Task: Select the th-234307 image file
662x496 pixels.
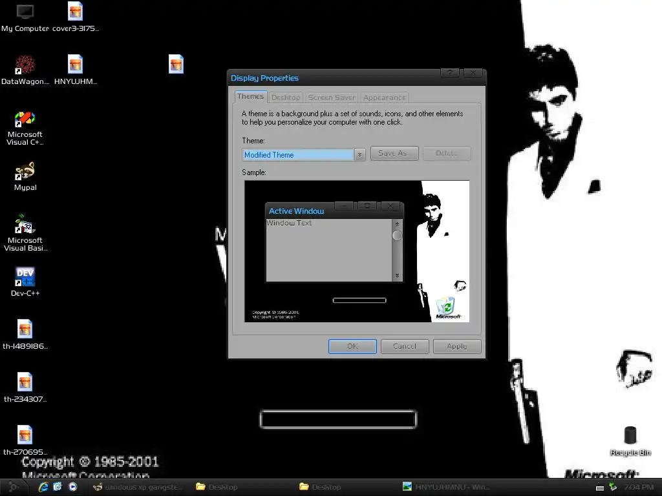Action: click(25, 387)
